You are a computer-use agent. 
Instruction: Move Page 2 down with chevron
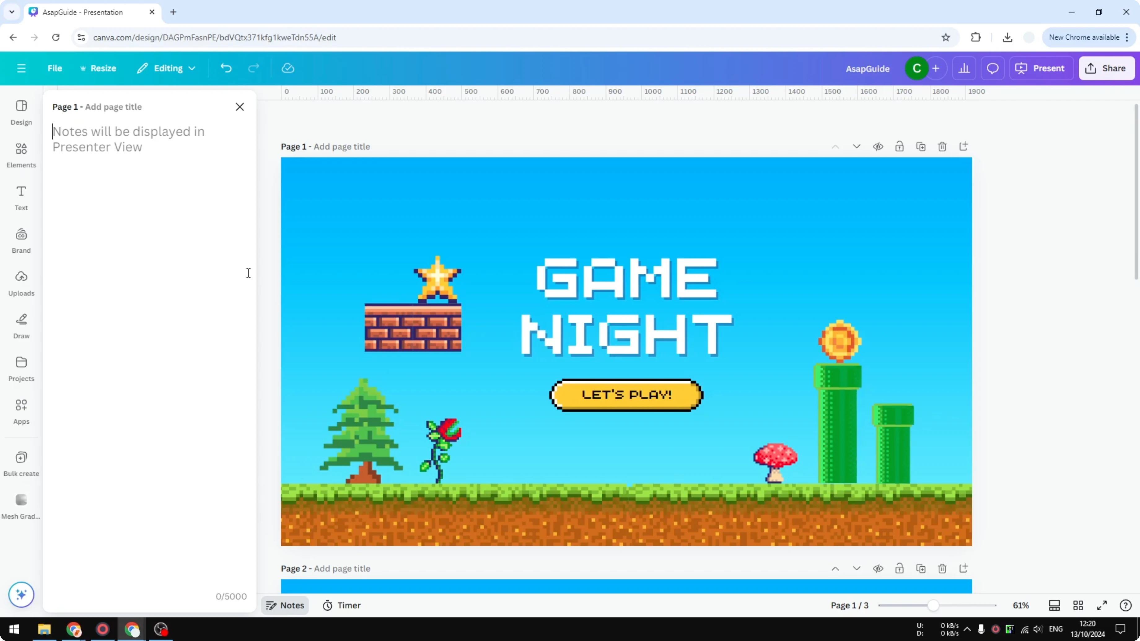pyautogui.click(x=857, y=569)
